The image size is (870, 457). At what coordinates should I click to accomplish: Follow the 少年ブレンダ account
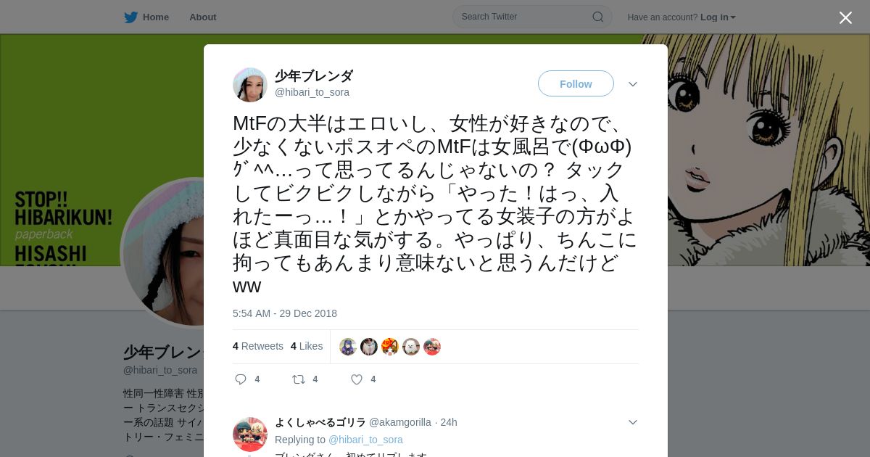click(576, 83)
